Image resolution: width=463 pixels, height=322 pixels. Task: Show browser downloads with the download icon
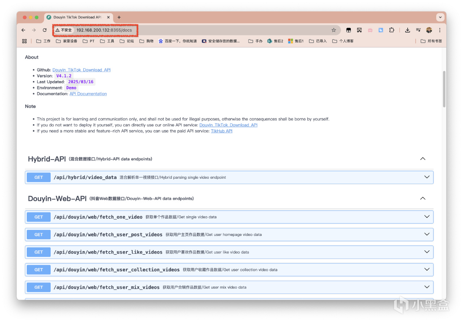tap(407, 30)
